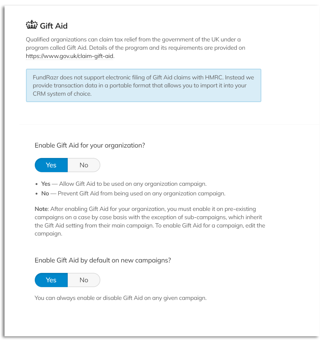Click the FundRazr HMRC information box

pyautogui.click(x=144, y=85)
